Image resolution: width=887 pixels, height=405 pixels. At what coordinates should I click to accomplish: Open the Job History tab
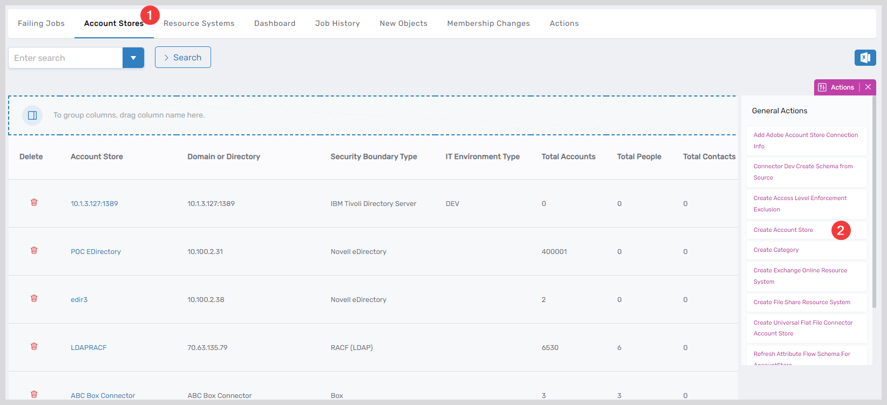(337, 24)
